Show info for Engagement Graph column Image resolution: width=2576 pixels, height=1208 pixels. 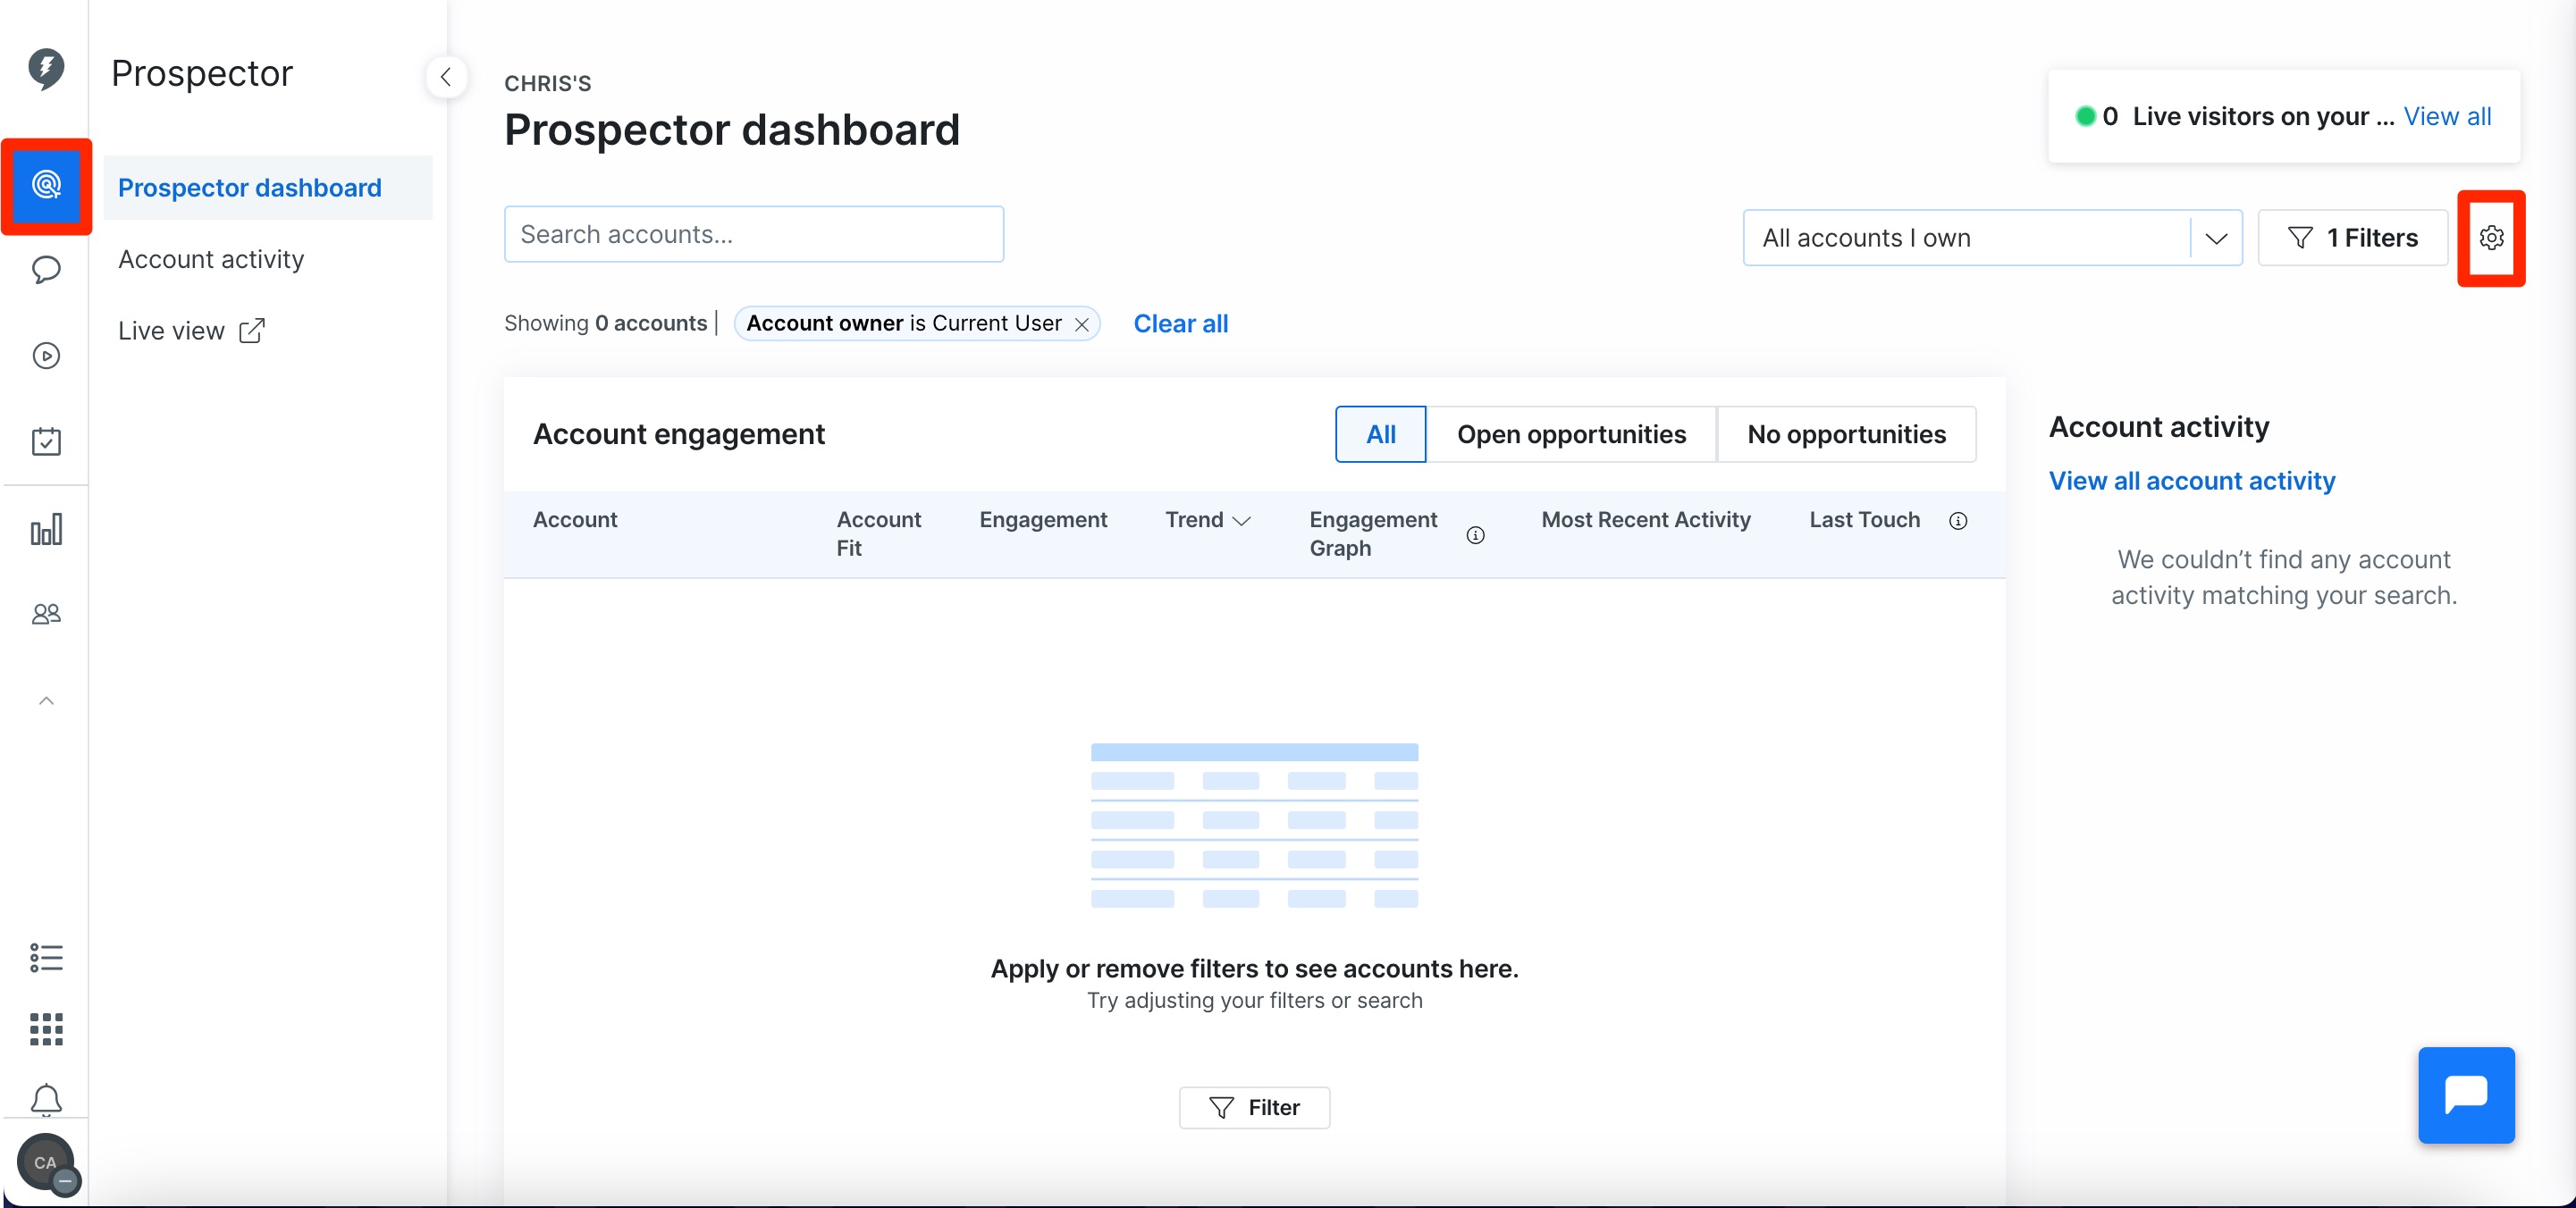pos(1475,535)
